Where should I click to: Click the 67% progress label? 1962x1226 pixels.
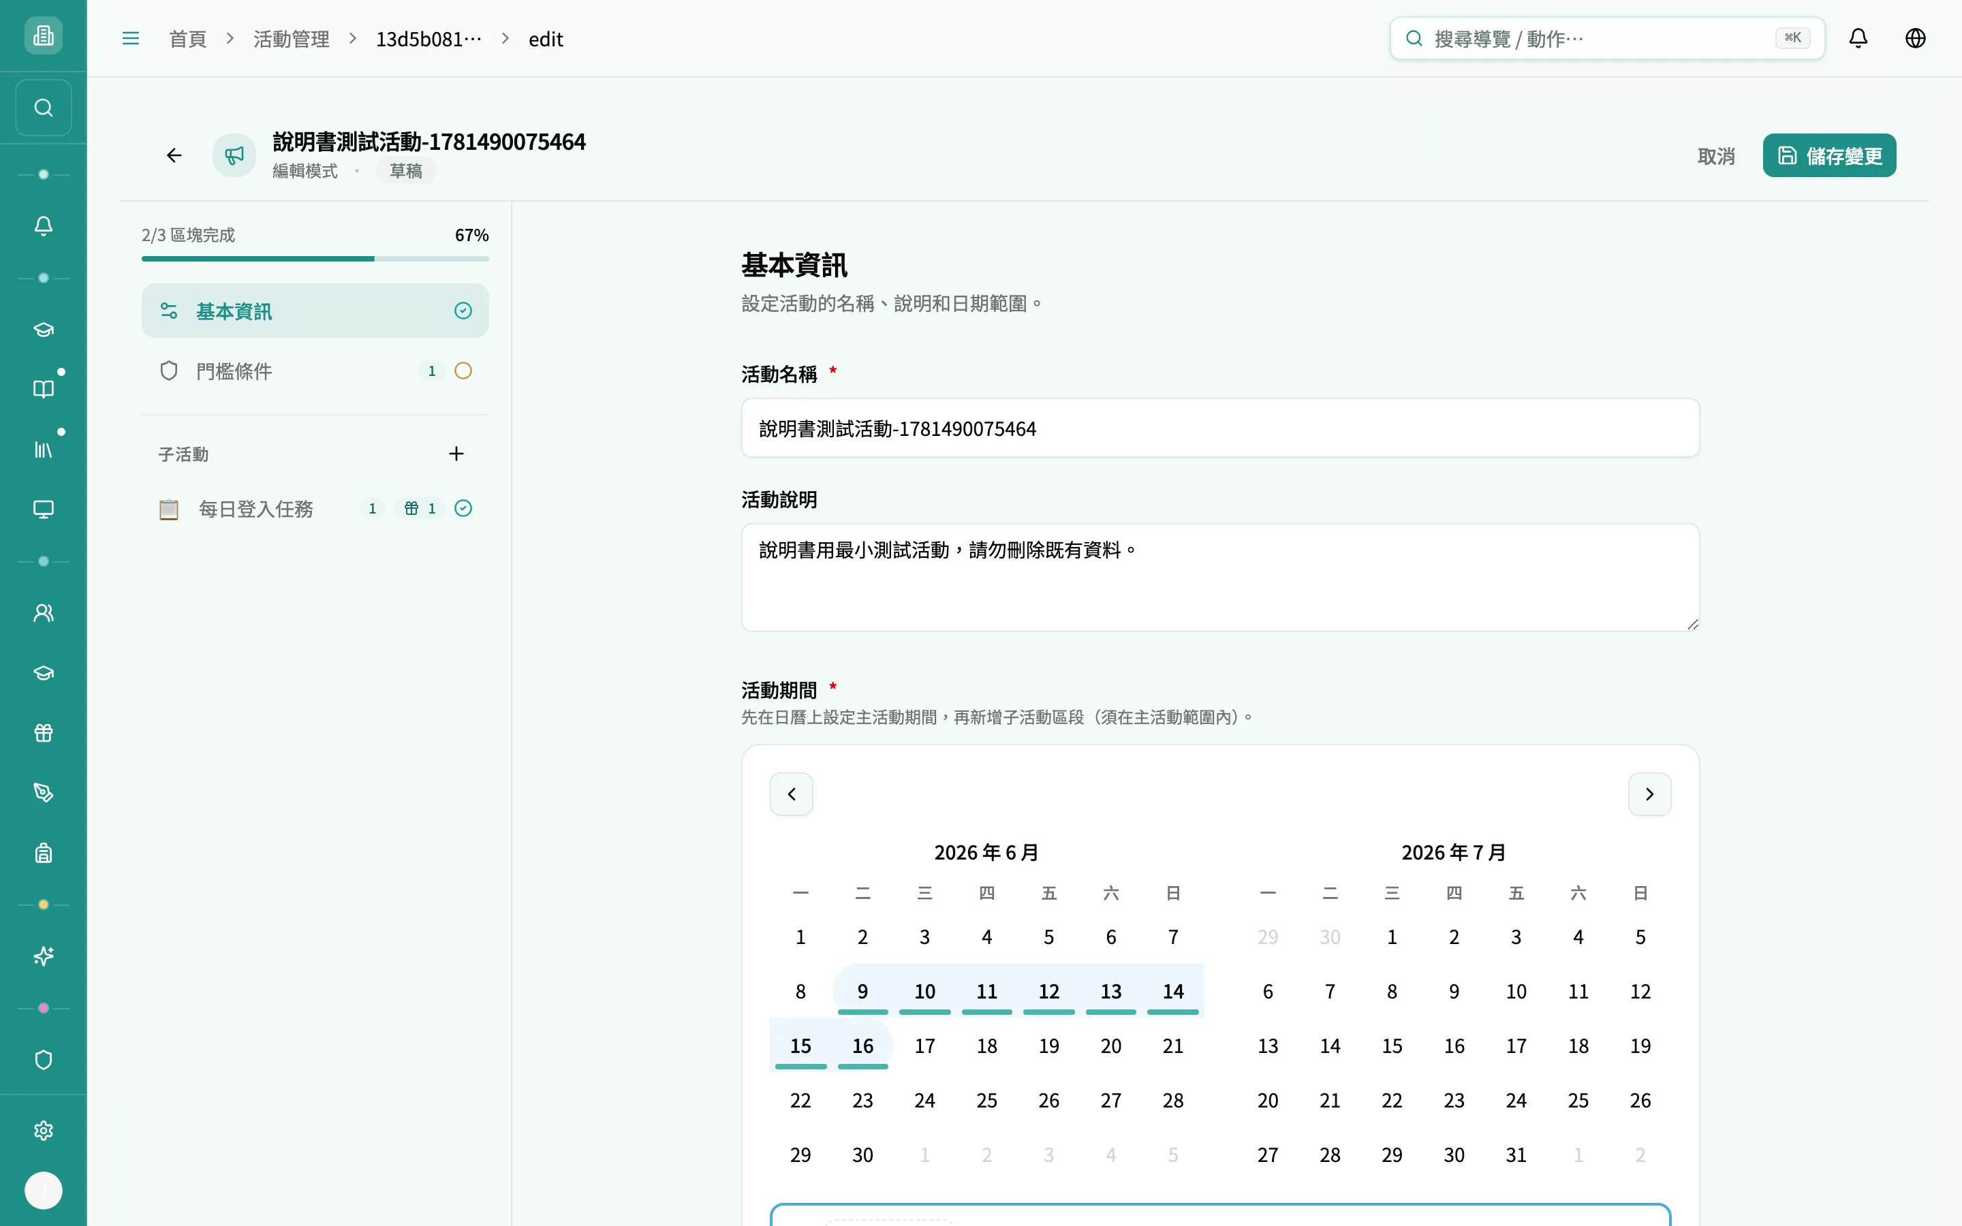coord(471,235)
